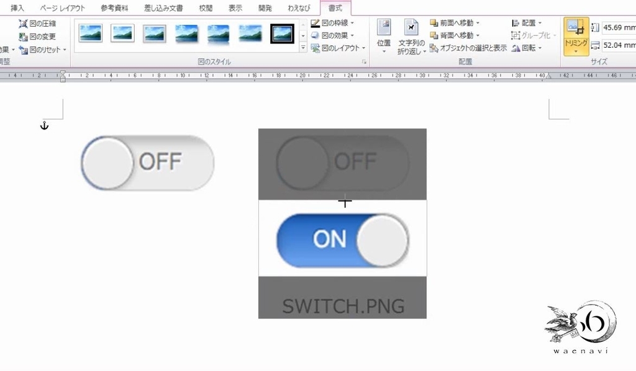Apply the sixth soft-edge picture style
636x371 pixels.
tap(250, 34)
